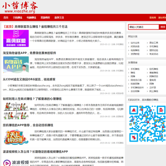Open the 闲言碎语 category in 网站分类

(x=135, y=47)
